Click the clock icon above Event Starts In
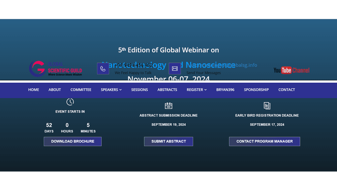 click(x=70, y=102)
